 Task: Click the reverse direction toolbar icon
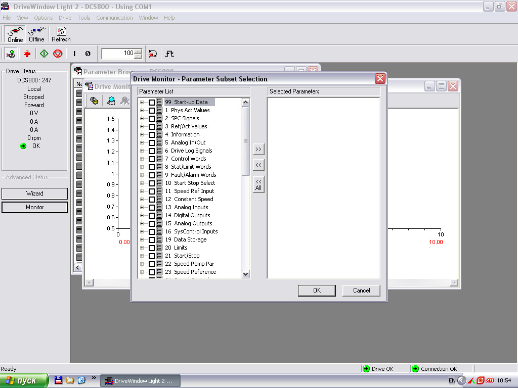pos(153,54)
